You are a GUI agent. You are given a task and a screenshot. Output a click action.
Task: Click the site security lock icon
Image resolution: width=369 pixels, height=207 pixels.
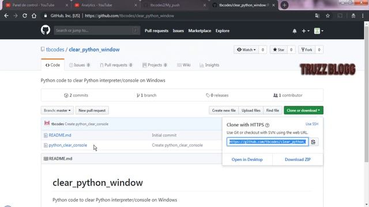[46, 16]
